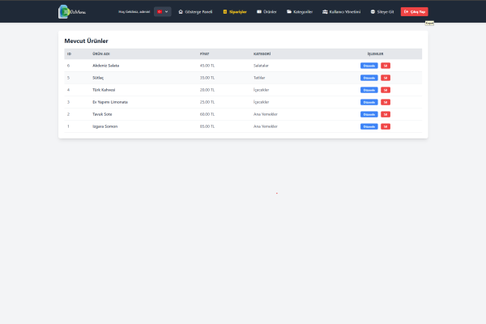
Task: Click the yellow Siparişler icon
Action: pos(225,12)
